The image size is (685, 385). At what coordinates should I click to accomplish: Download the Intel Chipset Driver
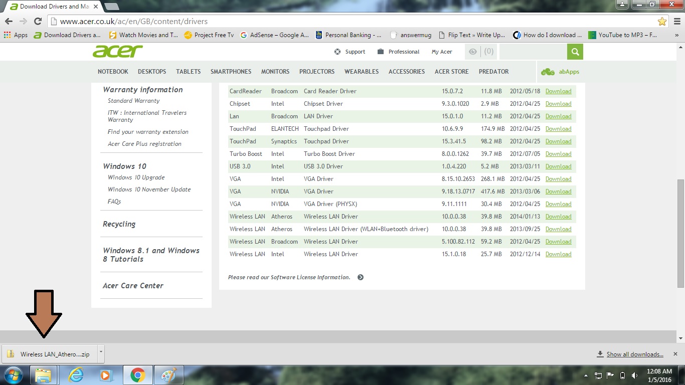point(559,104)
